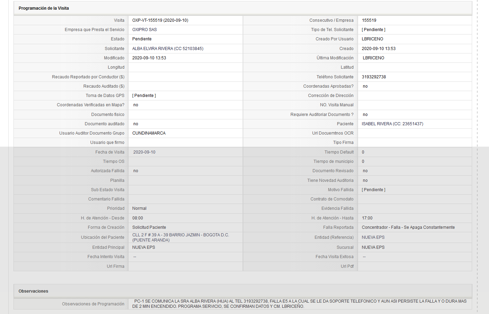
Task: Click the Creado Por Usuario LBRICENO value
Action: tap(373, 39)
